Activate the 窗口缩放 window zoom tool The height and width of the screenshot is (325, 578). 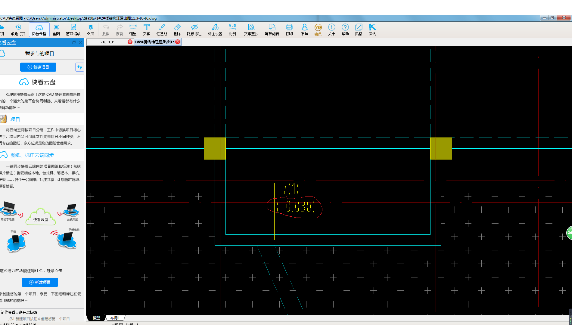[73, 30]
